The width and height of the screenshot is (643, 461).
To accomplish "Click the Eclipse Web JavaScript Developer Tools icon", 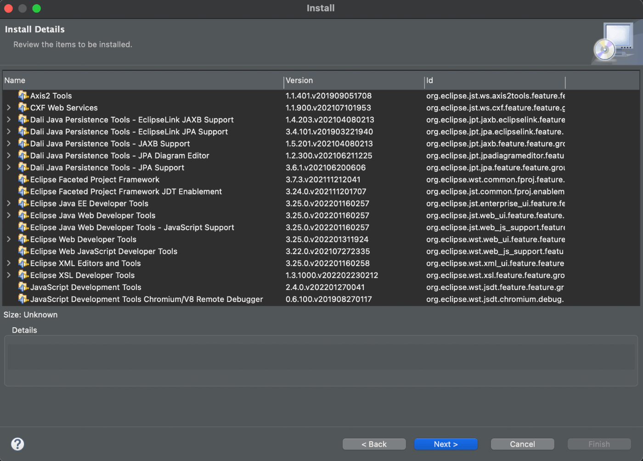I will (23, 250).
